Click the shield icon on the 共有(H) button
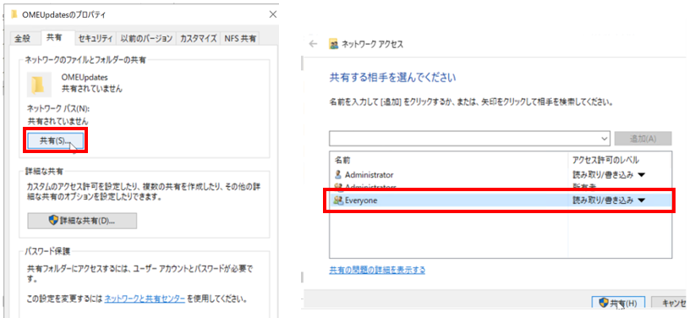 [x=603, y=303]
